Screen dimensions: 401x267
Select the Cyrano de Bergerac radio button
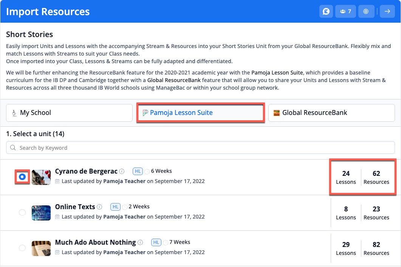point(22,177)
